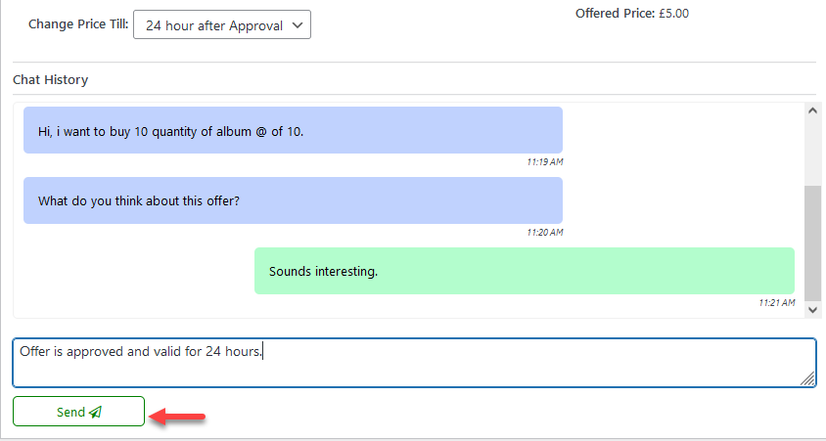Click the scrollbar track above the thumb
This screenshot has height=441, width=826.
(812, 152)
